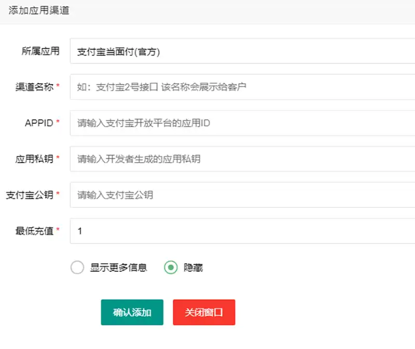Viewport: 415px width, 349px height.
Task: Select the 显示更多信息 radio button circle
Action: tap(77, 267)
